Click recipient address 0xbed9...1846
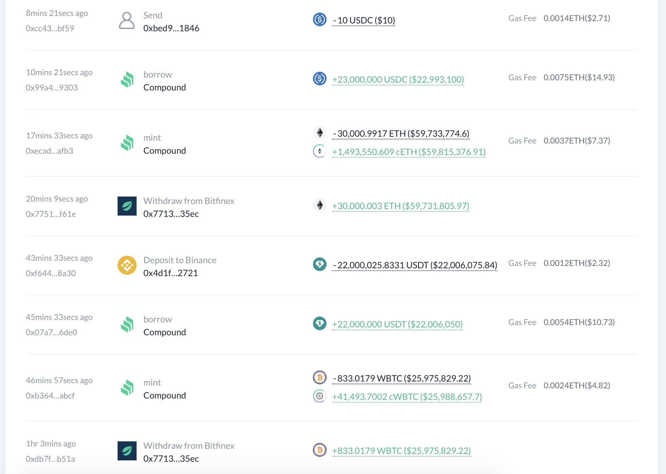 171,28
